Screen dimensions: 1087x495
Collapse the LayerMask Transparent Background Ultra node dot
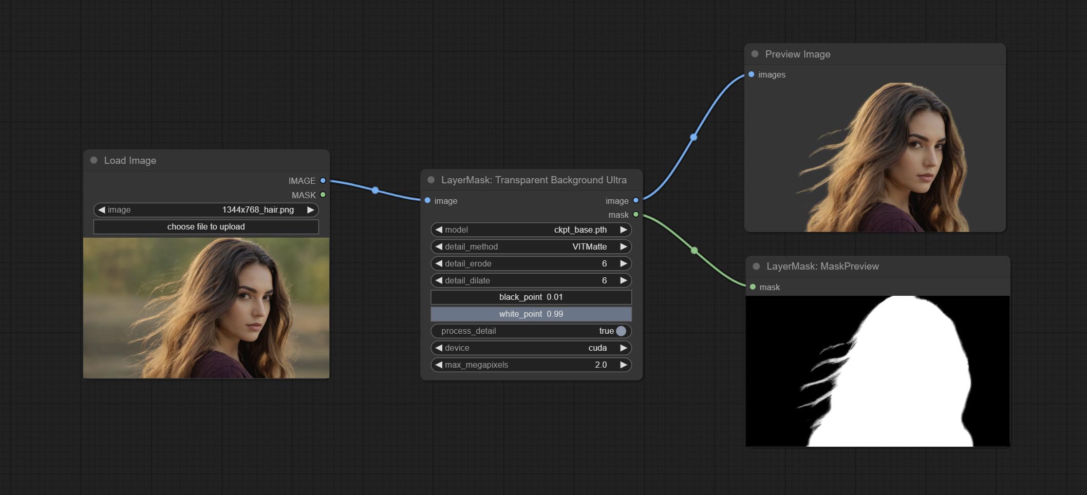click(x=431, y=180)
